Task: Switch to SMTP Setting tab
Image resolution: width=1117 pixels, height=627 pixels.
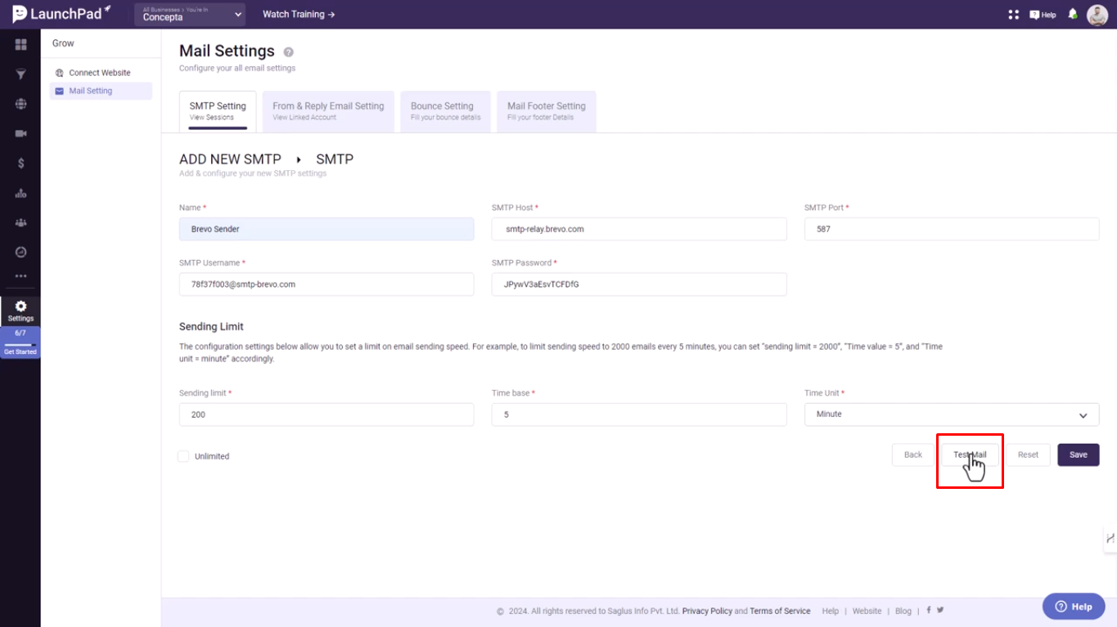Action: 218,111
